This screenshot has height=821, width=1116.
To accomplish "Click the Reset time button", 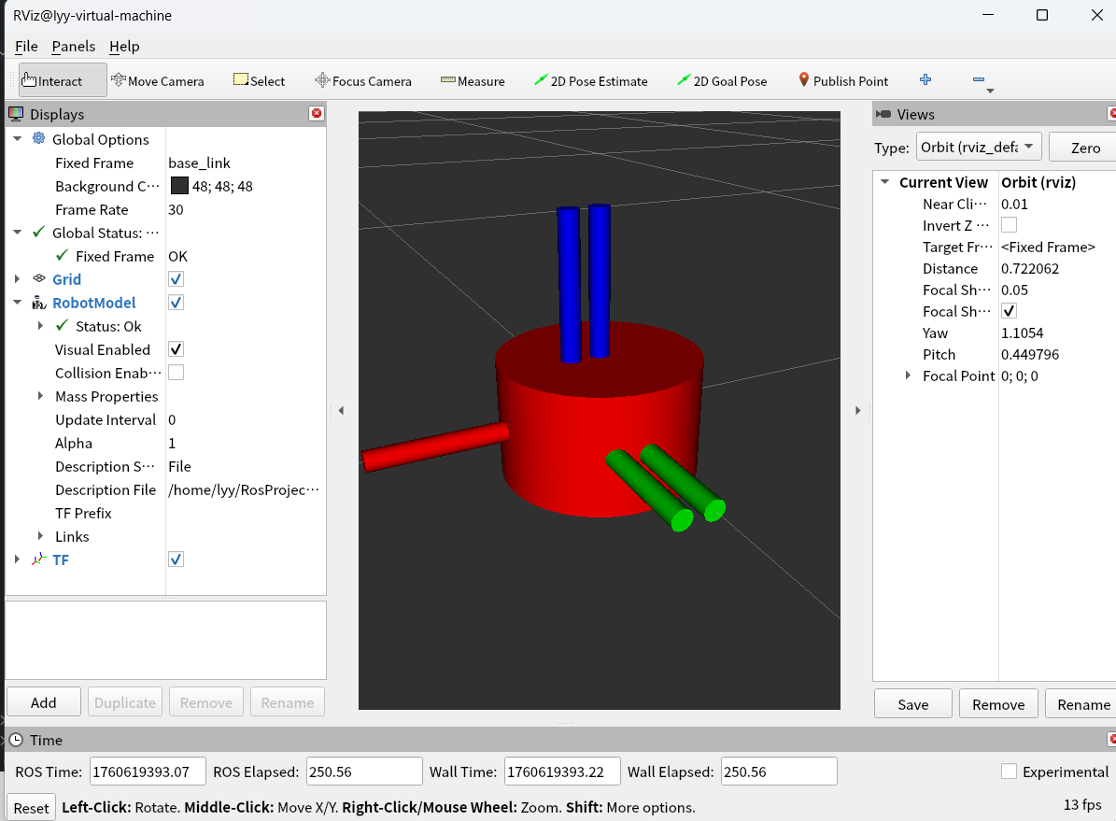I will pyautogui.click(x=32, y=808).
